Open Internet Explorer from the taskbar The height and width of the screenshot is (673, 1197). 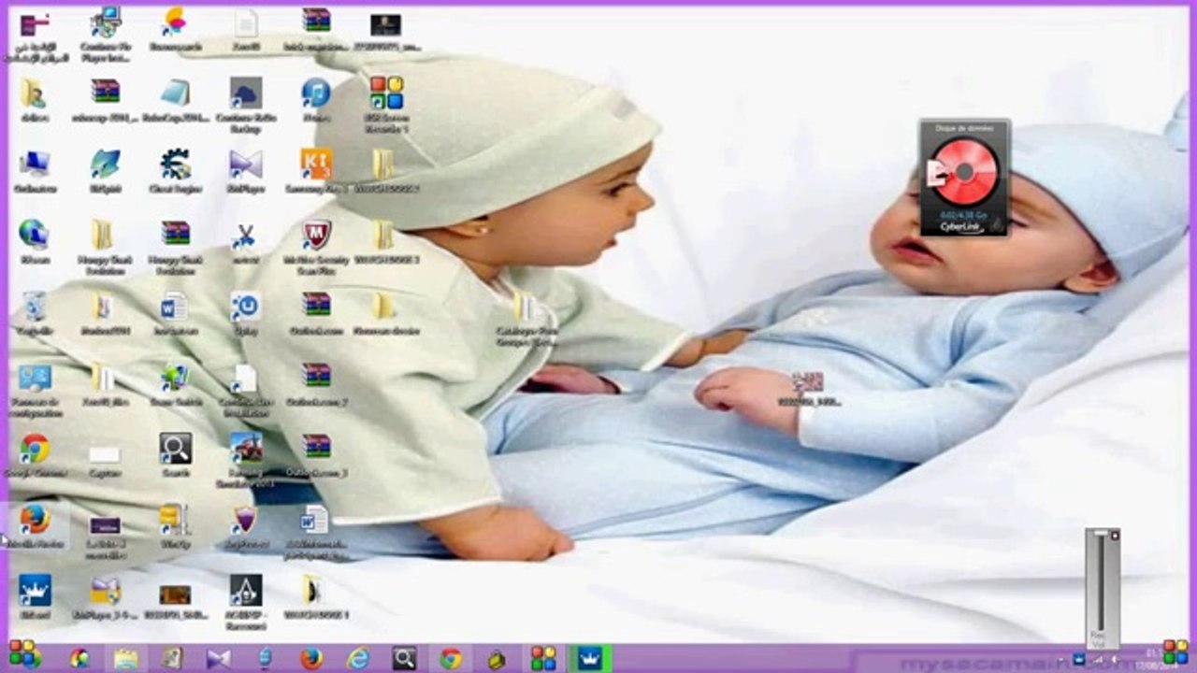coord(358,658)
